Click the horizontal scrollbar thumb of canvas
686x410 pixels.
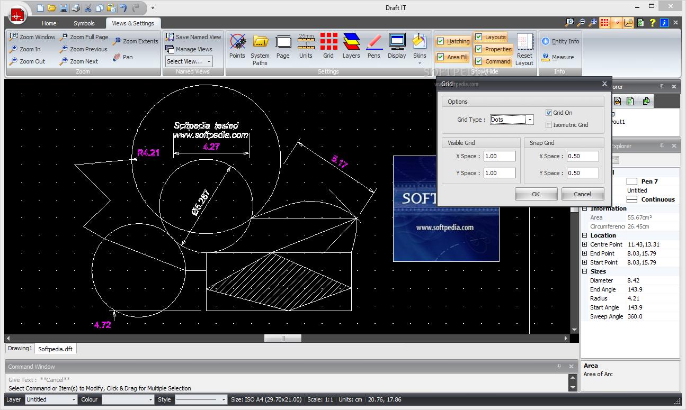pyautogui.click(x=282, y=339)
